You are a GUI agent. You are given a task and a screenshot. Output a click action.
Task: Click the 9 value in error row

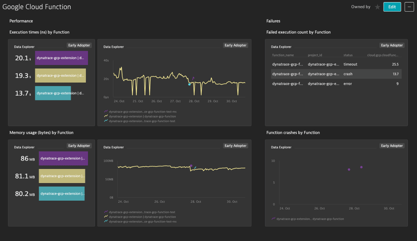398,84
